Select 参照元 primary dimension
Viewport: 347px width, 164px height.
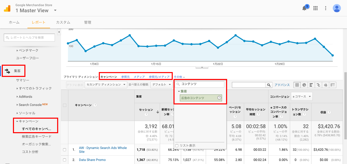pos(125,77)
